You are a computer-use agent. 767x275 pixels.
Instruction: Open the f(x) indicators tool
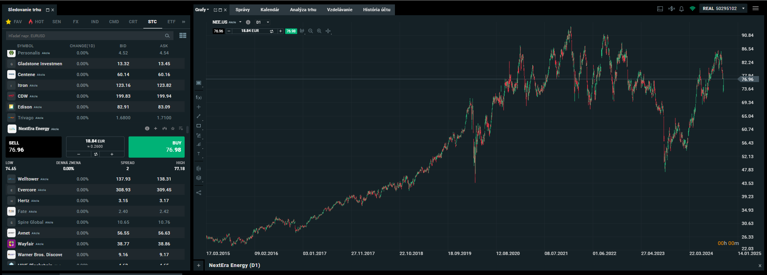coord(199,97)
